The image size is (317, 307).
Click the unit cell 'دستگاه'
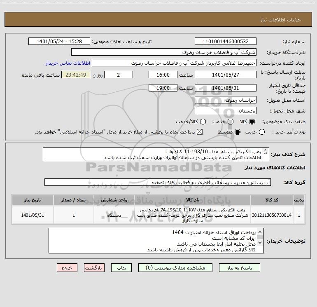click(x=114, y=215)
